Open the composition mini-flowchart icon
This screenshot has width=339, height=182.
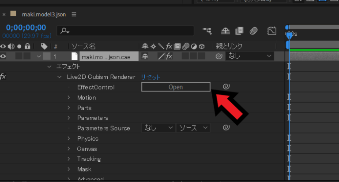point(207,31)
